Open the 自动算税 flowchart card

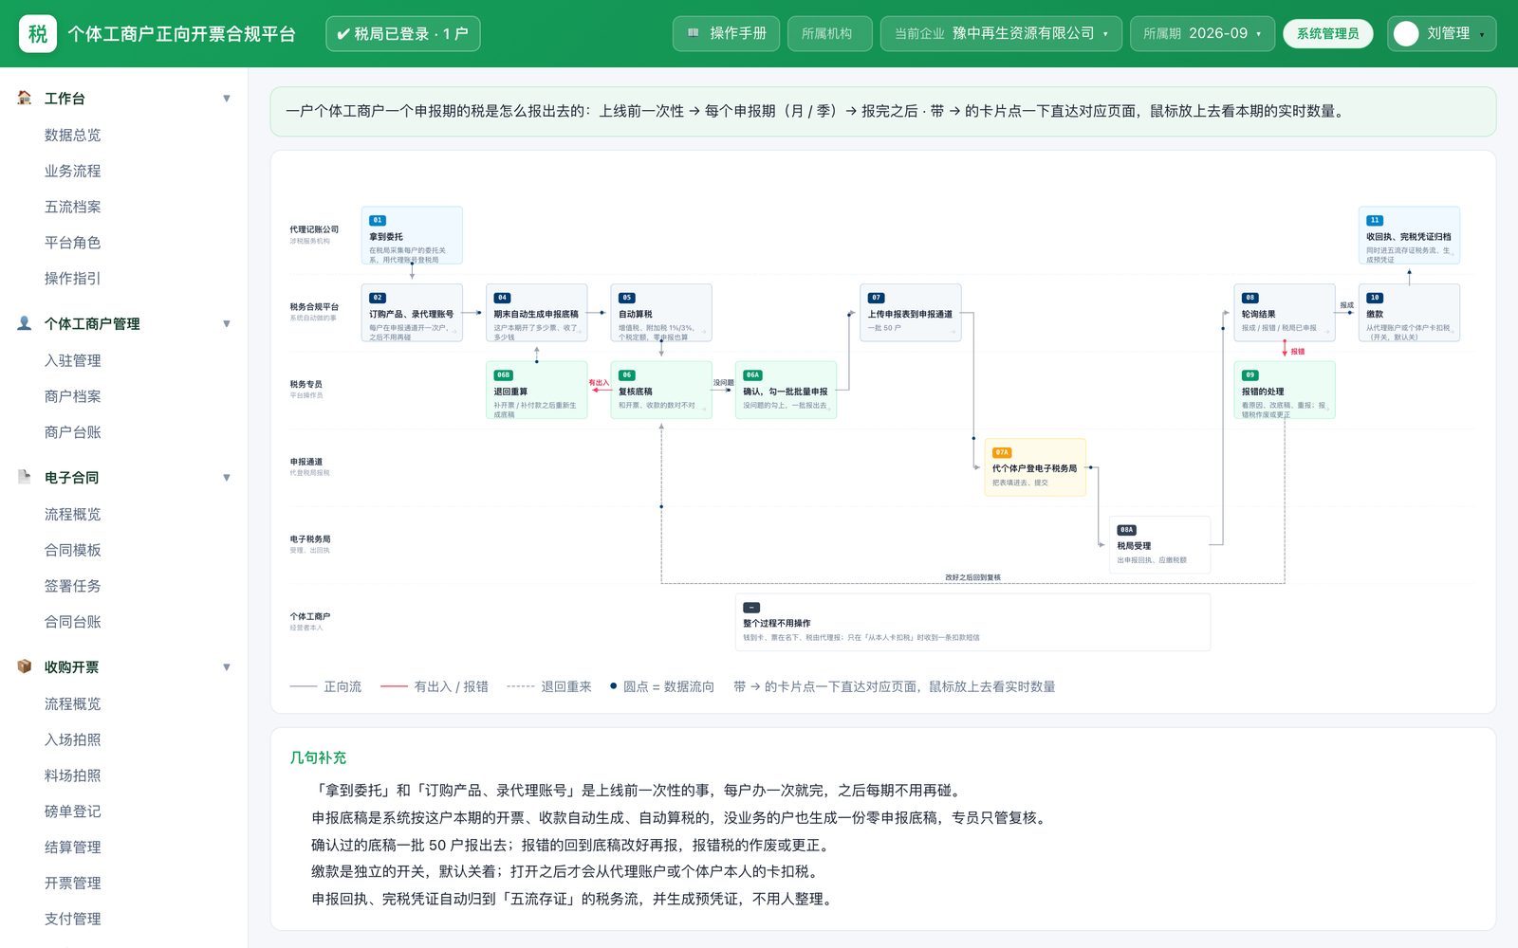click(661, 313)
